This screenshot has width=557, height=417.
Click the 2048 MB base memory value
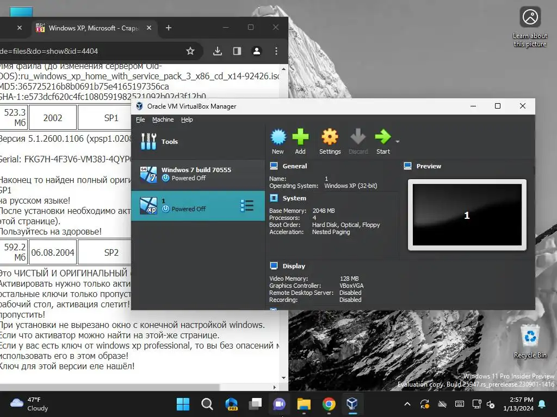[324, 211]
